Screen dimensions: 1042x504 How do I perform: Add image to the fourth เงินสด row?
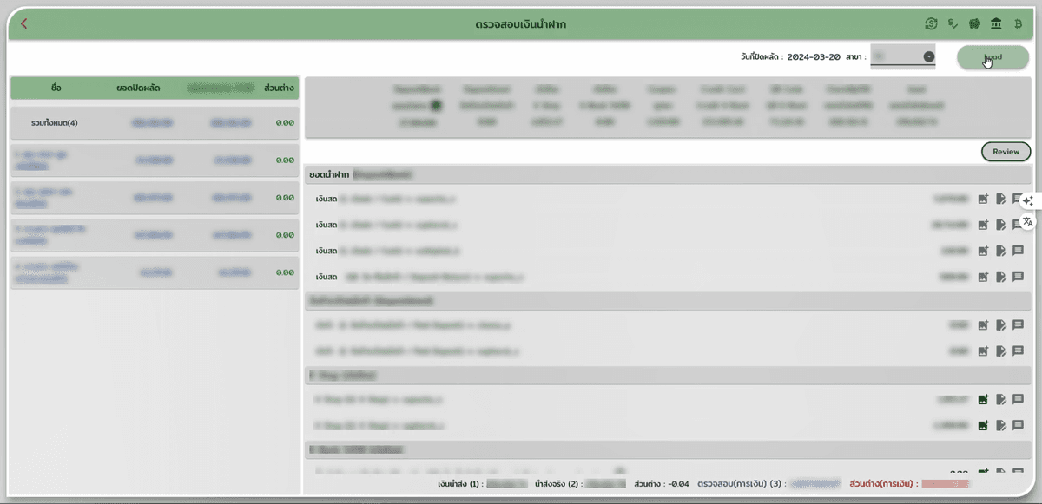pos(983,277)
